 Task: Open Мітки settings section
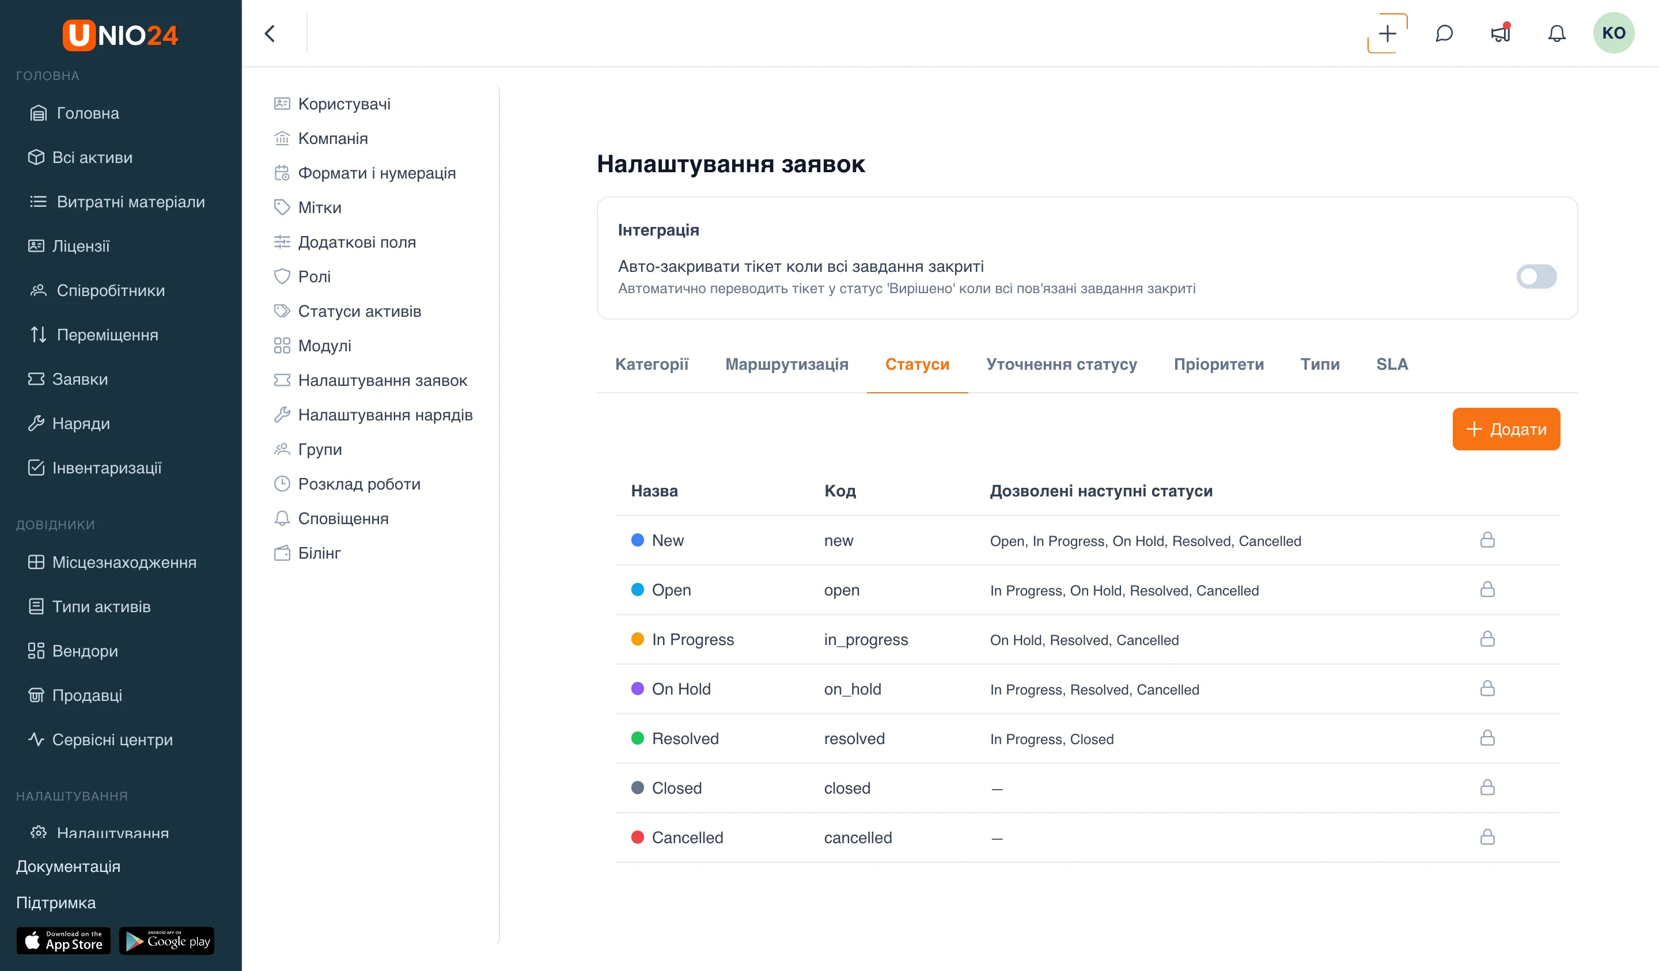(308, 207)
